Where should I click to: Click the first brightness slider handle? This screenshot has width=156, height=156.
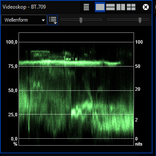click(x=81, y=20)
